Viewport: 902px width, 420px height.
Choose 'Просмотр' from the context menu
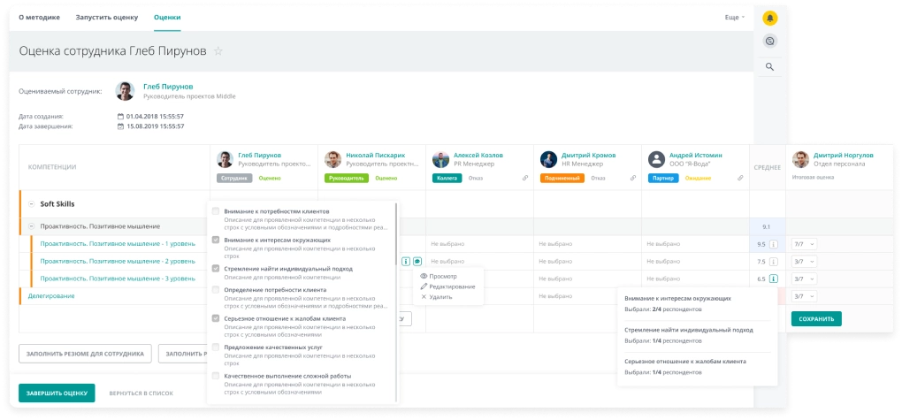(x=439, y=276)
